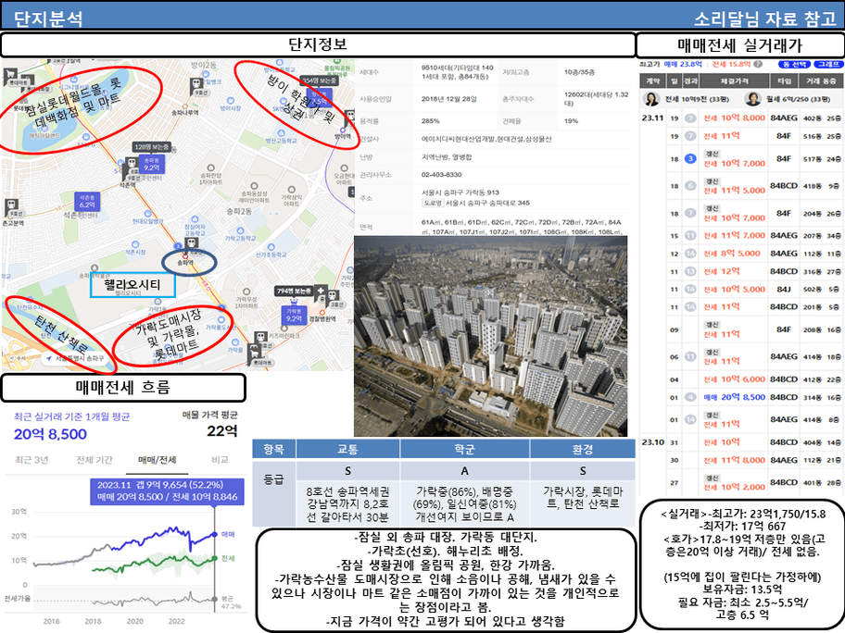
Task: Click the 학군 column header in the grade table
Action: coord(464,449)
